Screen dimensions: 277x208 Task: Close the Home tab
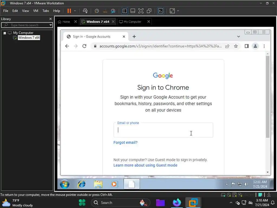(x=75, y=22)
